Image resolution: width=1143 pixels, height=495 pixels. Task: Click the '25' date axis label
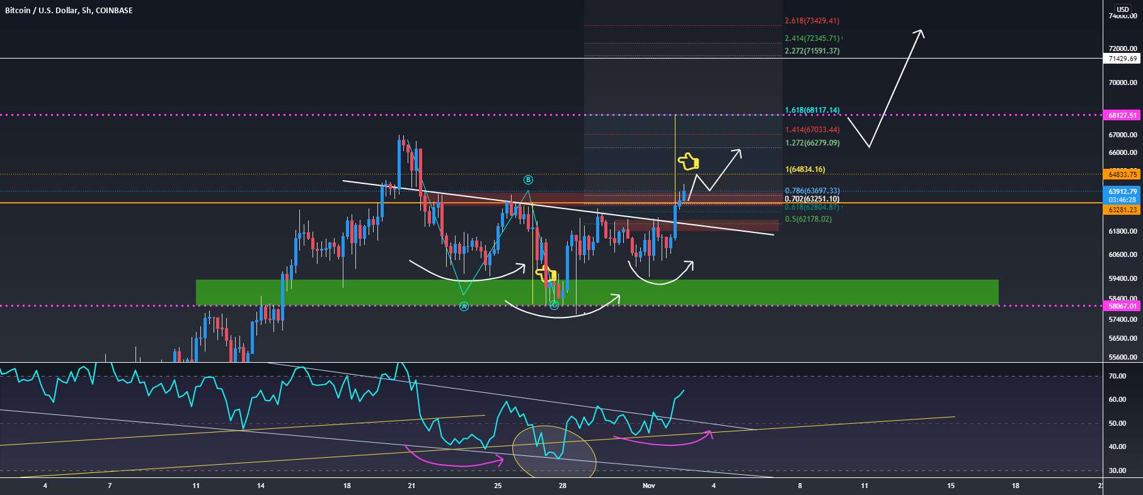[498, 486]
